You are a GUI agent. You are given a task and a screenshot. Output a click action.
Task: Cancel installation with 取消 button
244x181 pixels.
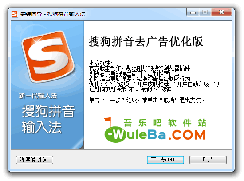point(208,160)
